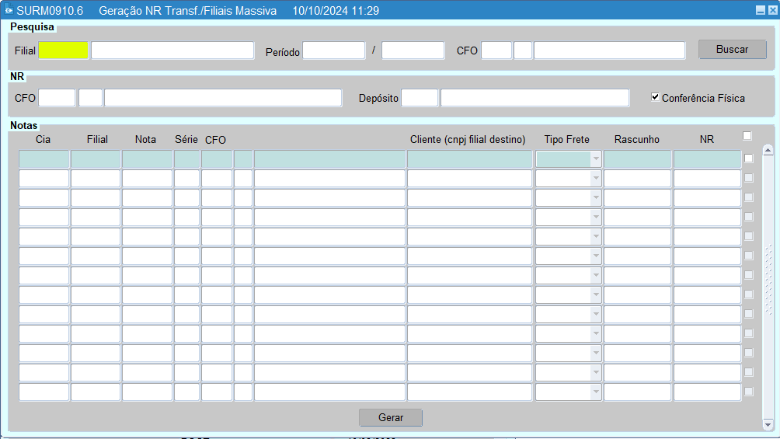Click the yellow Filial input field
Screen dimensions: 780x439
click(64, 51)
